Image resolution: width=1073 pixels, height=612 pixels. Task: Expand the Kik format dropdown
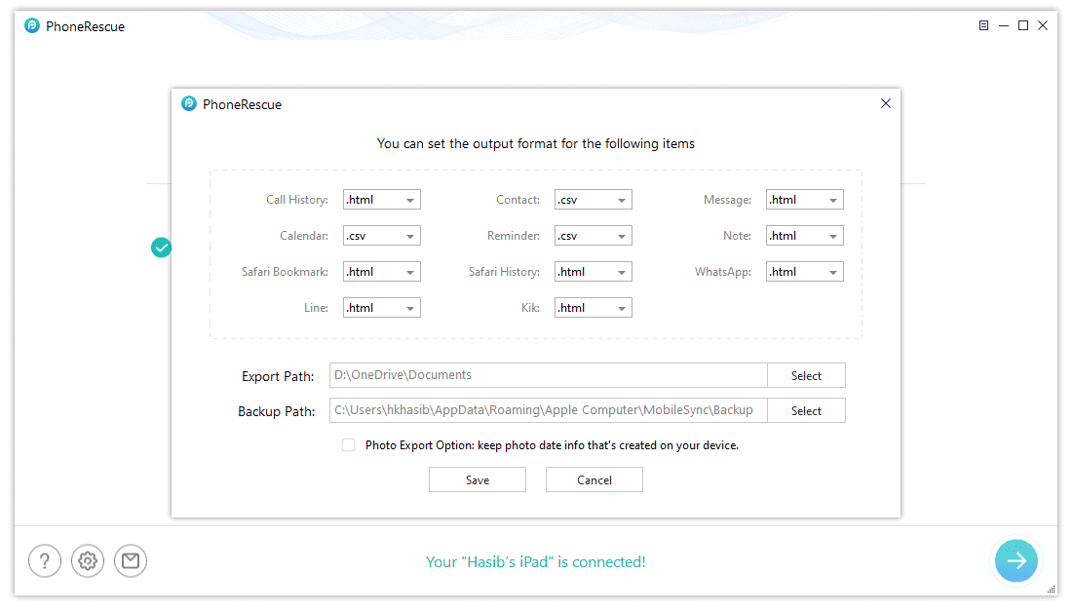pyautogui.click(x=593, y=308)
